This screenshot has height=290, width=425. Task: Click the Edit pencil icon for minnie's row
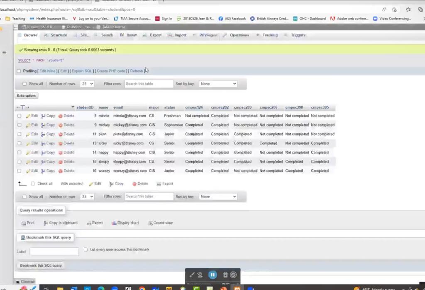pyautogui.click(x=28, y=116)
